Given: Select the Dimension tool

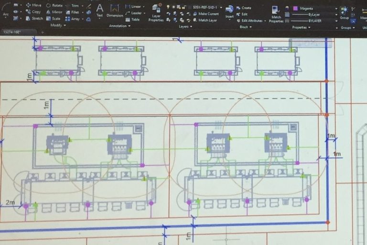Looking at the screenshot, I should click(x=115, y=10).
